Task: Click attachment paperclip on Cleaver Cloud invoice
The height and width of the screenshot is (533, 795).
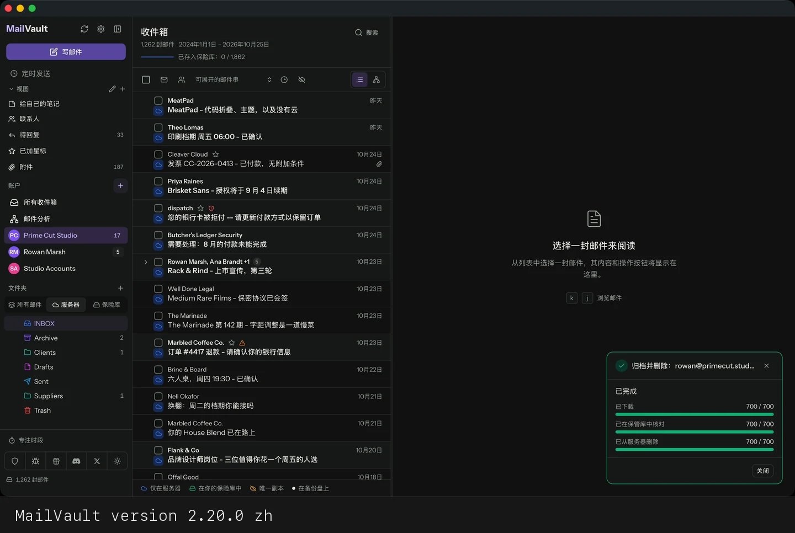Action: [x=379, y=164]
